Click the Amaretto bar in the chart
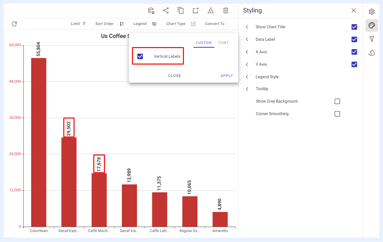The width and height of the screenshot is (383, 242). tap(220, 219)
